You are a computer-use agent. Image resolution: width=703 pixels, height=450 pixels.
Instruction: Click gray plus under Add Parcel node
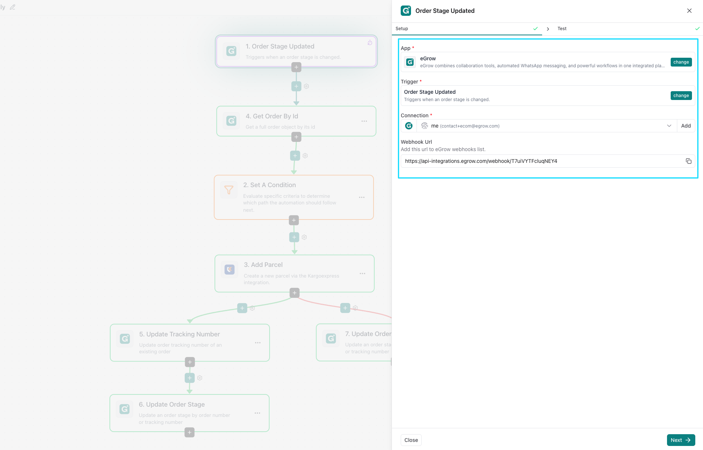point(295,293)
